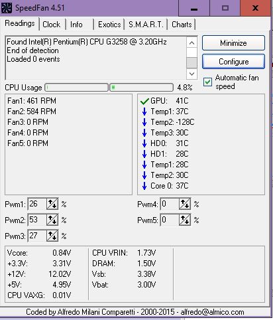Click the Fan4: 0 RPM reading
The width and height of the screenshot is (273, 320).
pos(28,133)
